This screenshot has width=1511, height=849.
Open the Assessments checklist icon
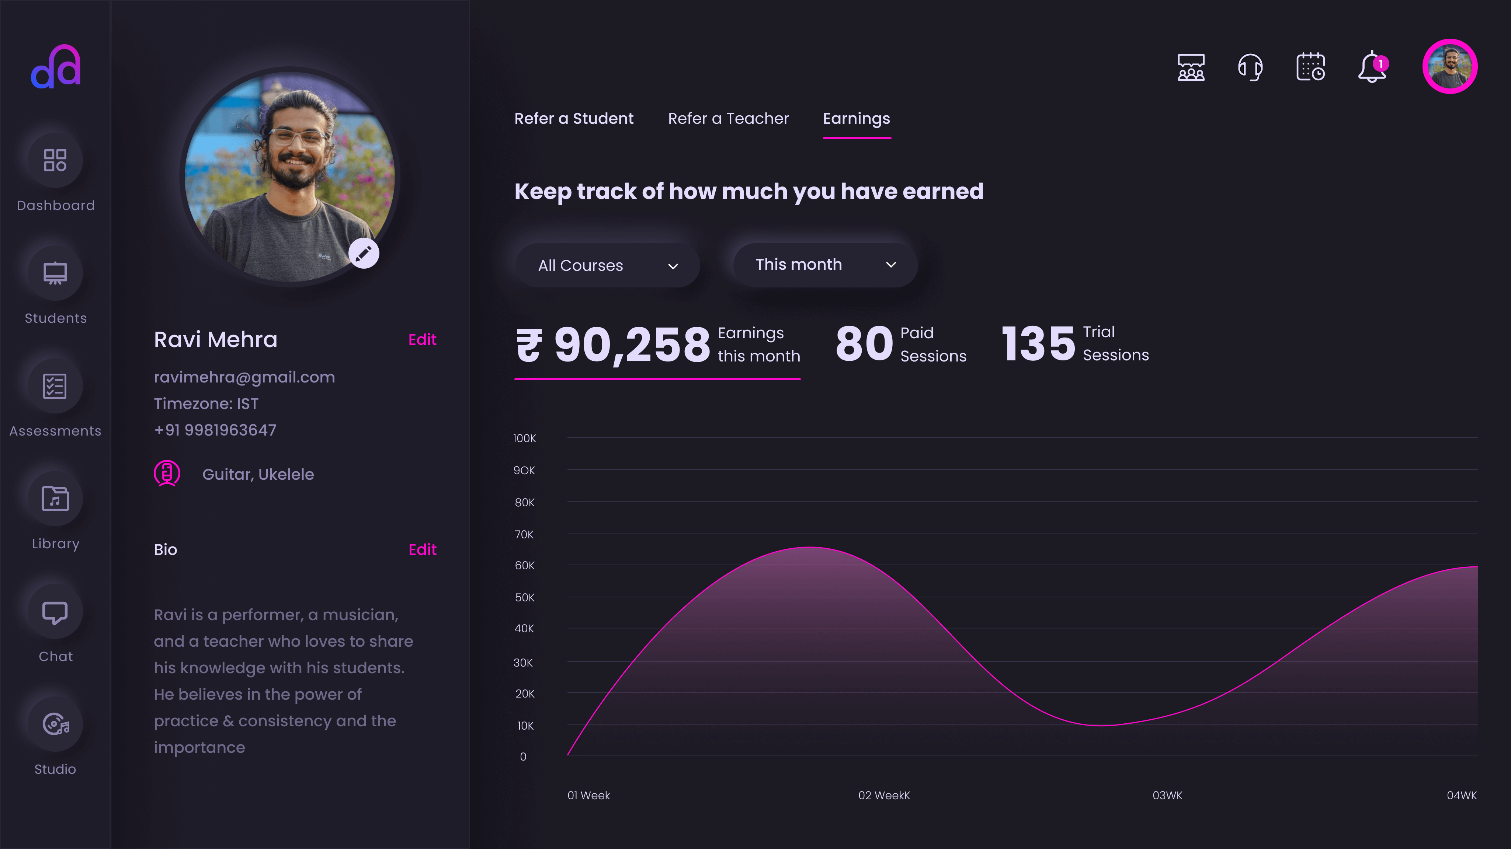[55, 386]
